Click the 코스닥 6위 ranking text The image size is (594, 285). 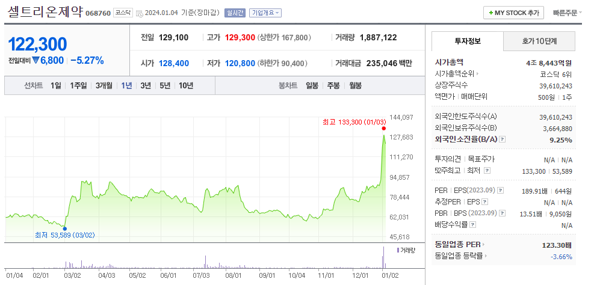click(x=556, y=74)
